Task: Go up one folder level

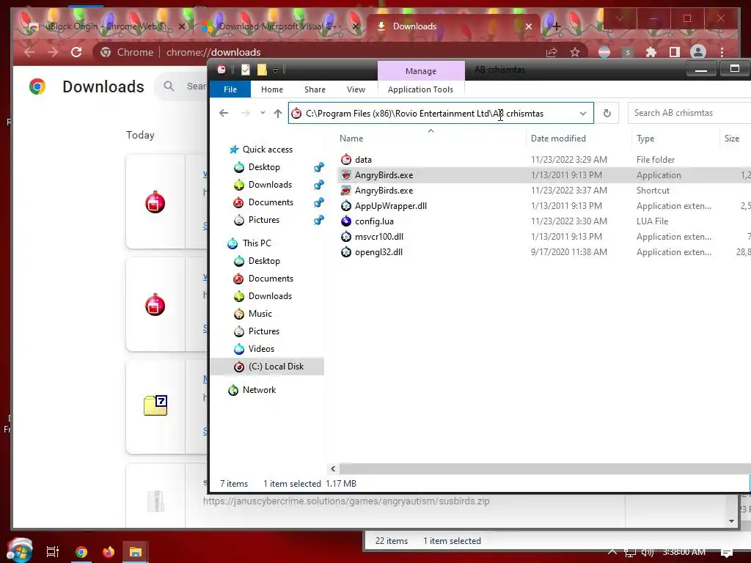Action: tap(278, 113)
